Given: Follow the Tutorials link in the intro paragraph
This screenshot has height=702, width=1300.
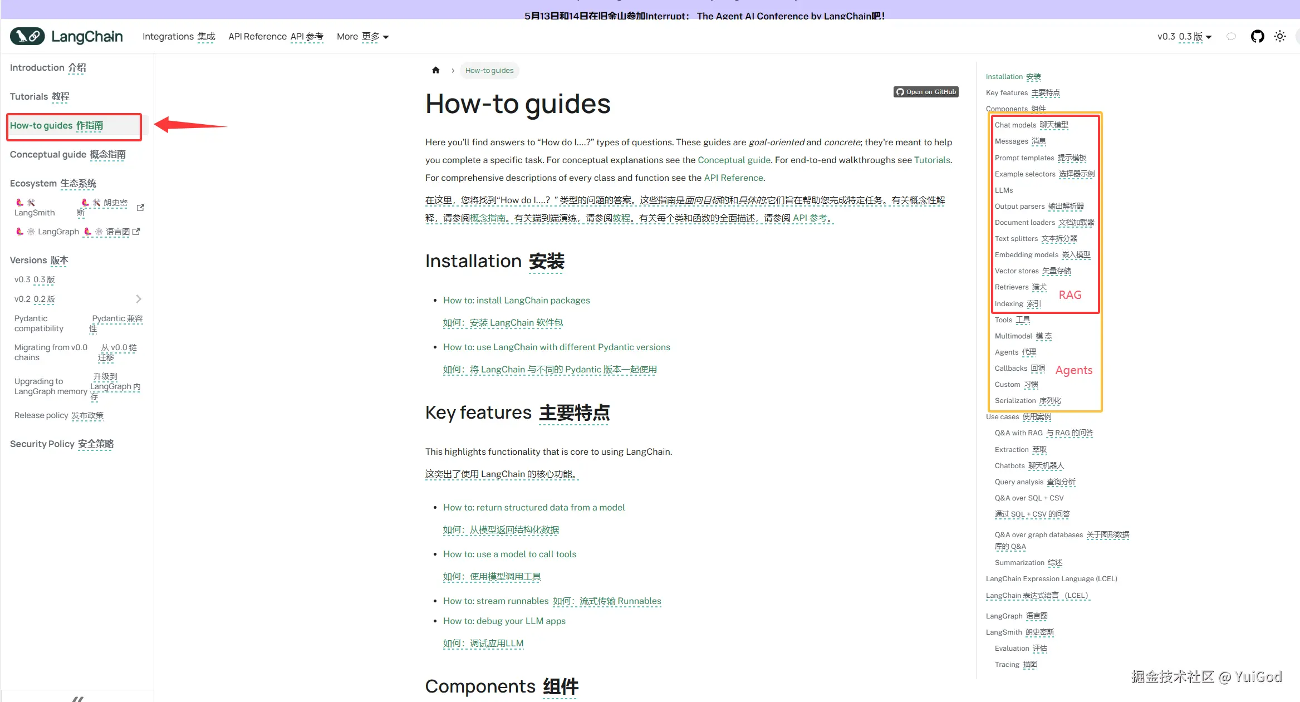Looking at the screenshot, I should [x=932, y=160].
